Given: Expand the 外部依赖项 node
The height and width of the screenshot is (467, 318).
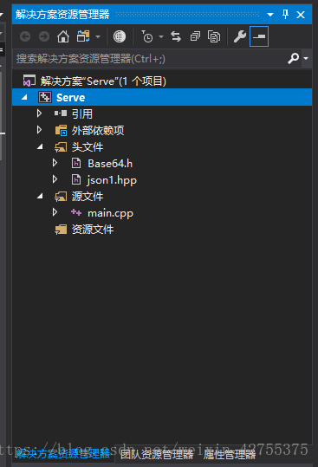Looking at the screenshot, I should 39,130.
